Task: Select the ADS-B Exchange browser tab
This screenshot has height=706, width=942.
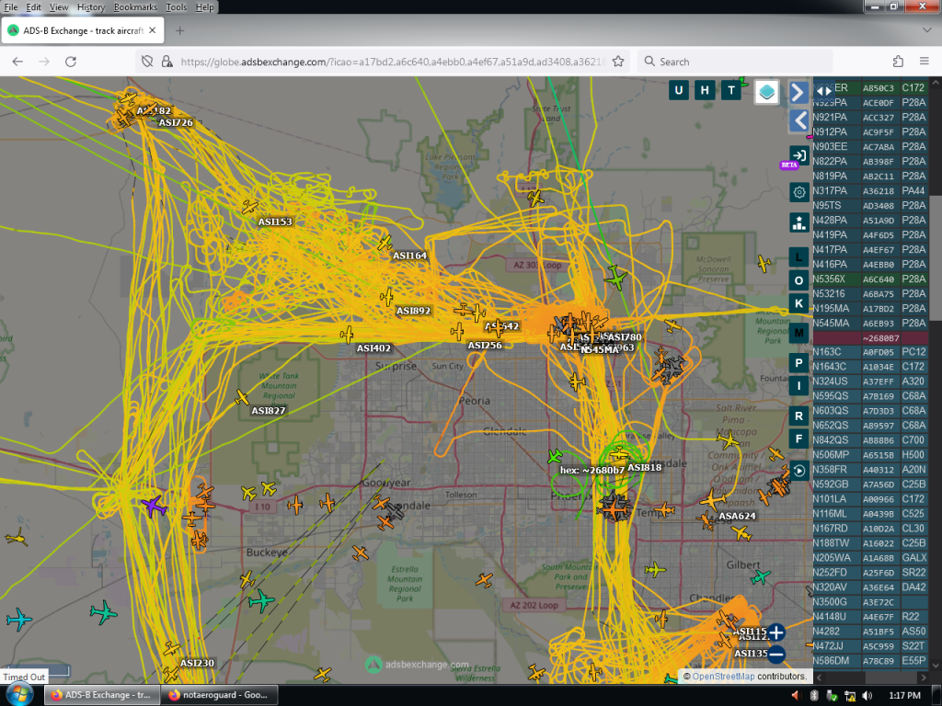Action: click(82, 30)
